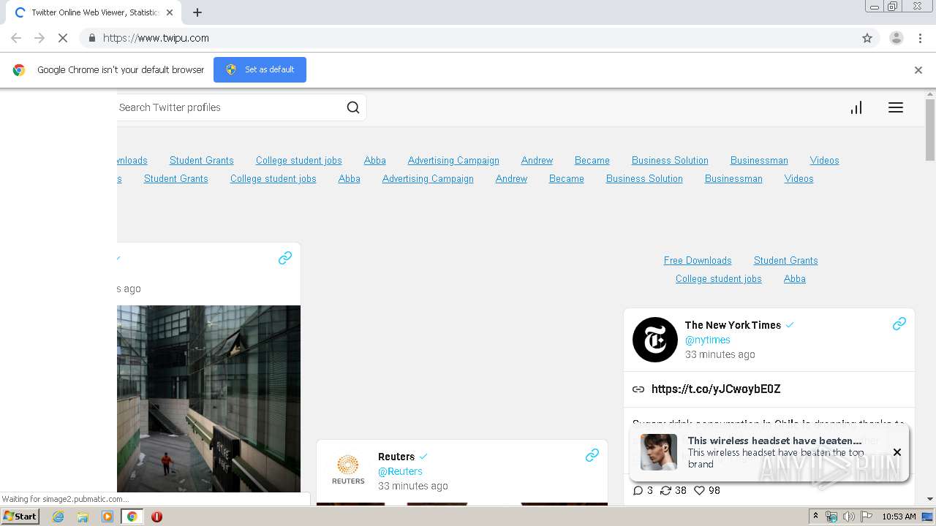The width and height of the screenshot is (936, 526).
Task: Go back using the browser arrow
Action: (16, 38)
